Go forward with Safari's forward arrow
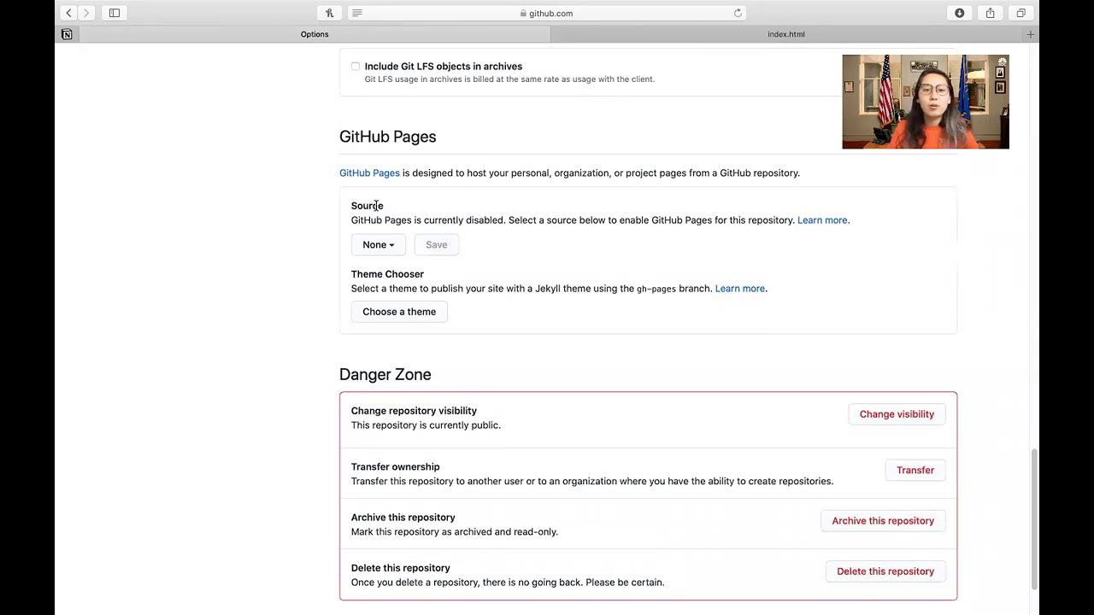The image size is (1094, 615). [86, 13]
